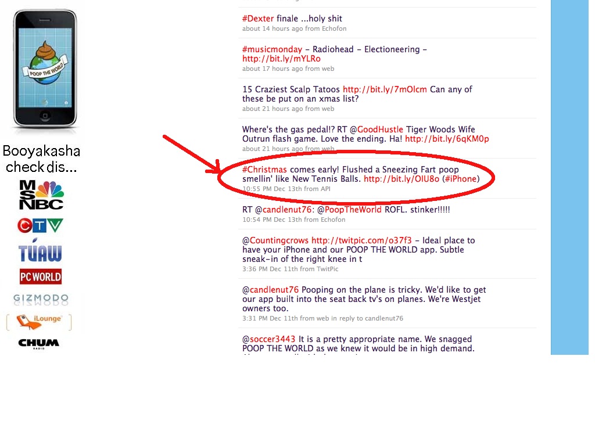Open the #musicmonday hashtag
Viewport: 595px width, 446px height.
click(272, 49)
